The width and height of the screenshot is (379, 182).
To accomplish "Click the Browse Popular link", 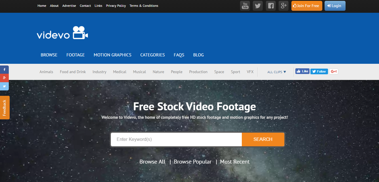I will tap(192, 162).
